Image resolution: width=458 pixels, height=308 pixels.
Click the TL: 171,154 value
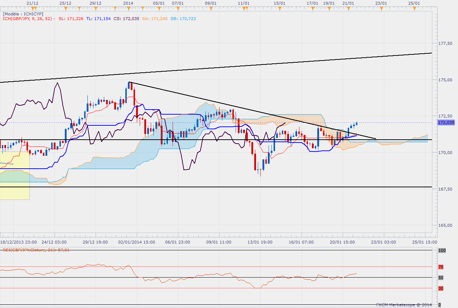click(98, 19)
